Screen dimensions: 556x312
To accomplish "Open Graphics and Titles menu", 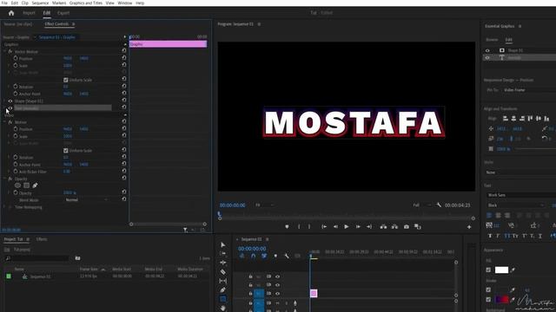I will 85,3.
